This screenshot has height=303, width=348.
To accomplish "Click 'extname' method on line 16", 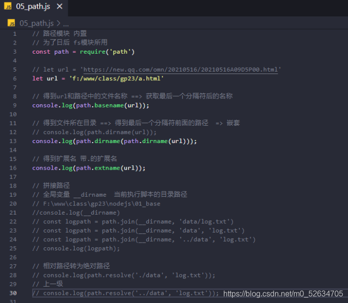I will point(107,168).
